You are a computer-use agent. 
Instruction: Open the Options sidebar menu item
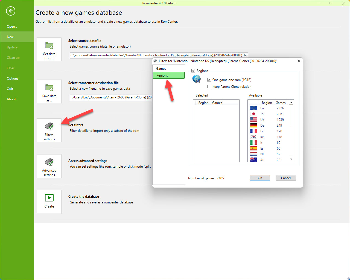(x=13, y=78)
